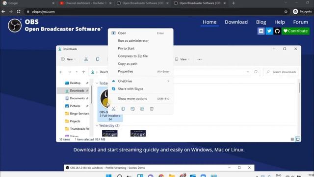Reload the obsproject.com page
This screenshot has height=177, width=314.
pyautogui.click(x=19, y=12)
